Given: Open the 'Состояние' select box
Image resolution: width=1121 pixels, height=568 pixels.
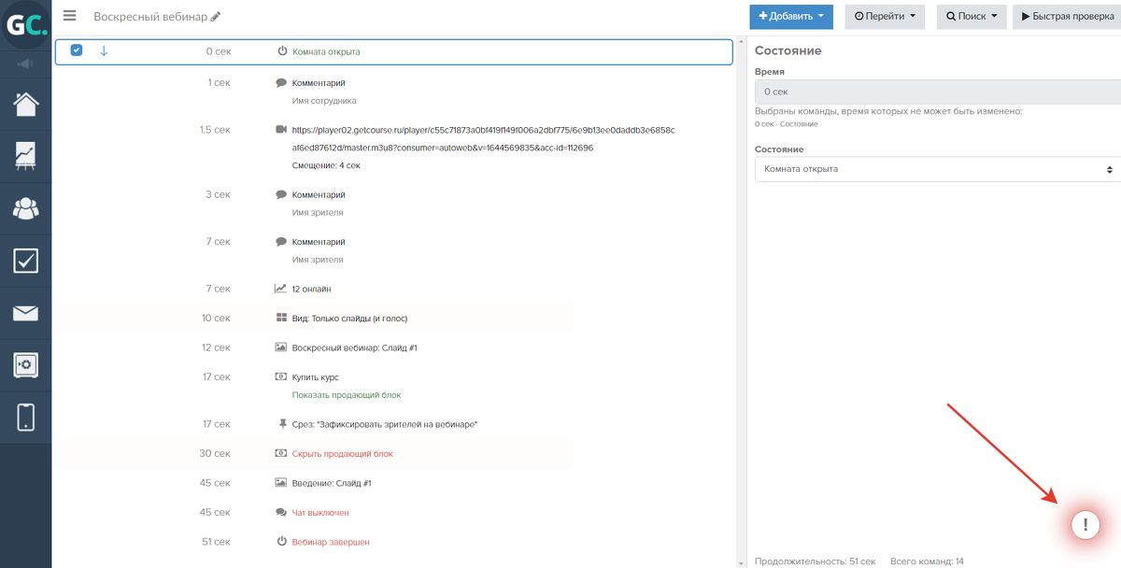Looking at the screenshot, I should click(x=937, y=169).
